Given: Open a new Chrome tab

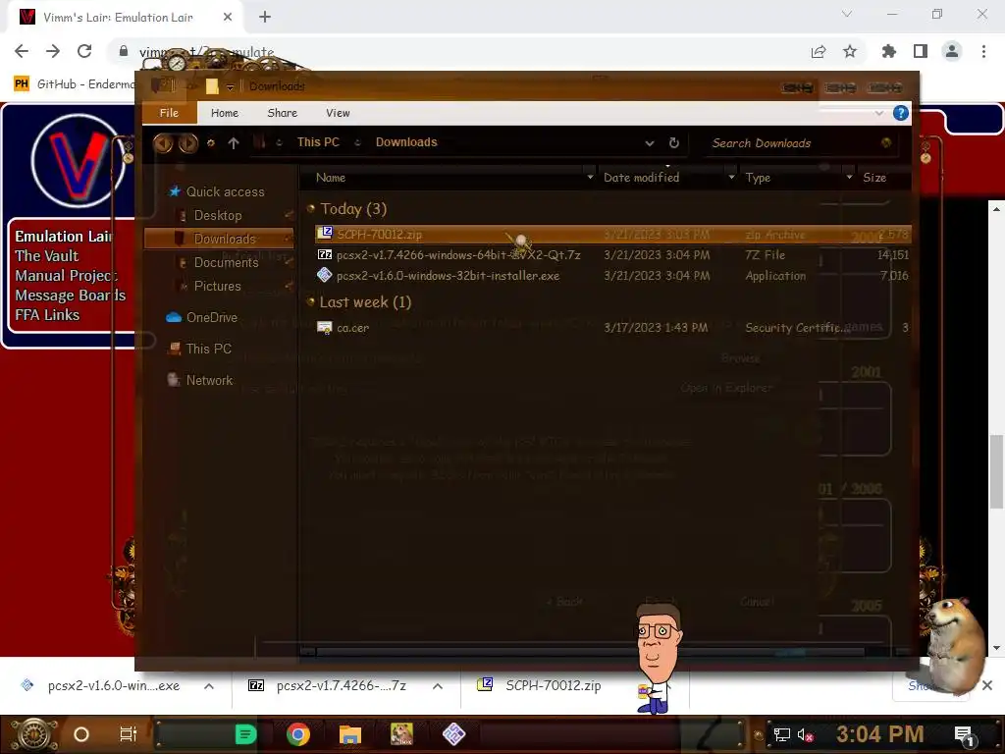Looking at the screenshot, I should coord(265,18).
